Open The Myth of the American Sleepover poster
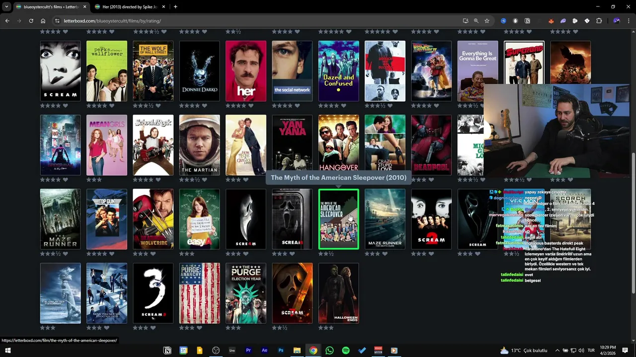 (338, 219)
